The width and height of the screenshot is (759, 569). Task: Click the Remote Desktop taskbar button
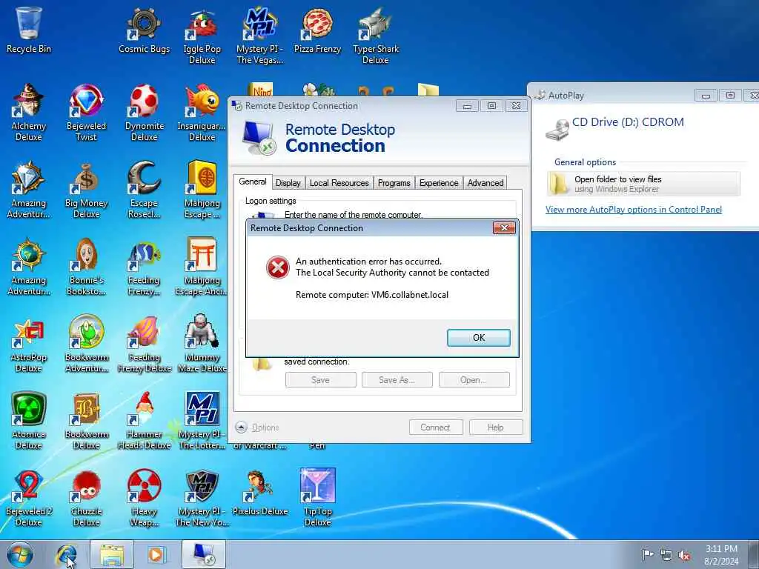click(x=204, y=555)
